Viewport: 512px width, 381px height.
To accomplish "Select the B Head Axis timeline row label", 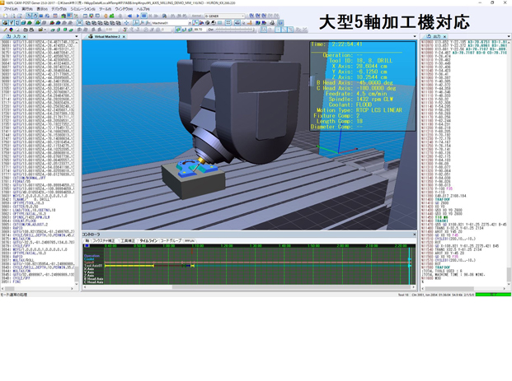I will click(93, 279).
